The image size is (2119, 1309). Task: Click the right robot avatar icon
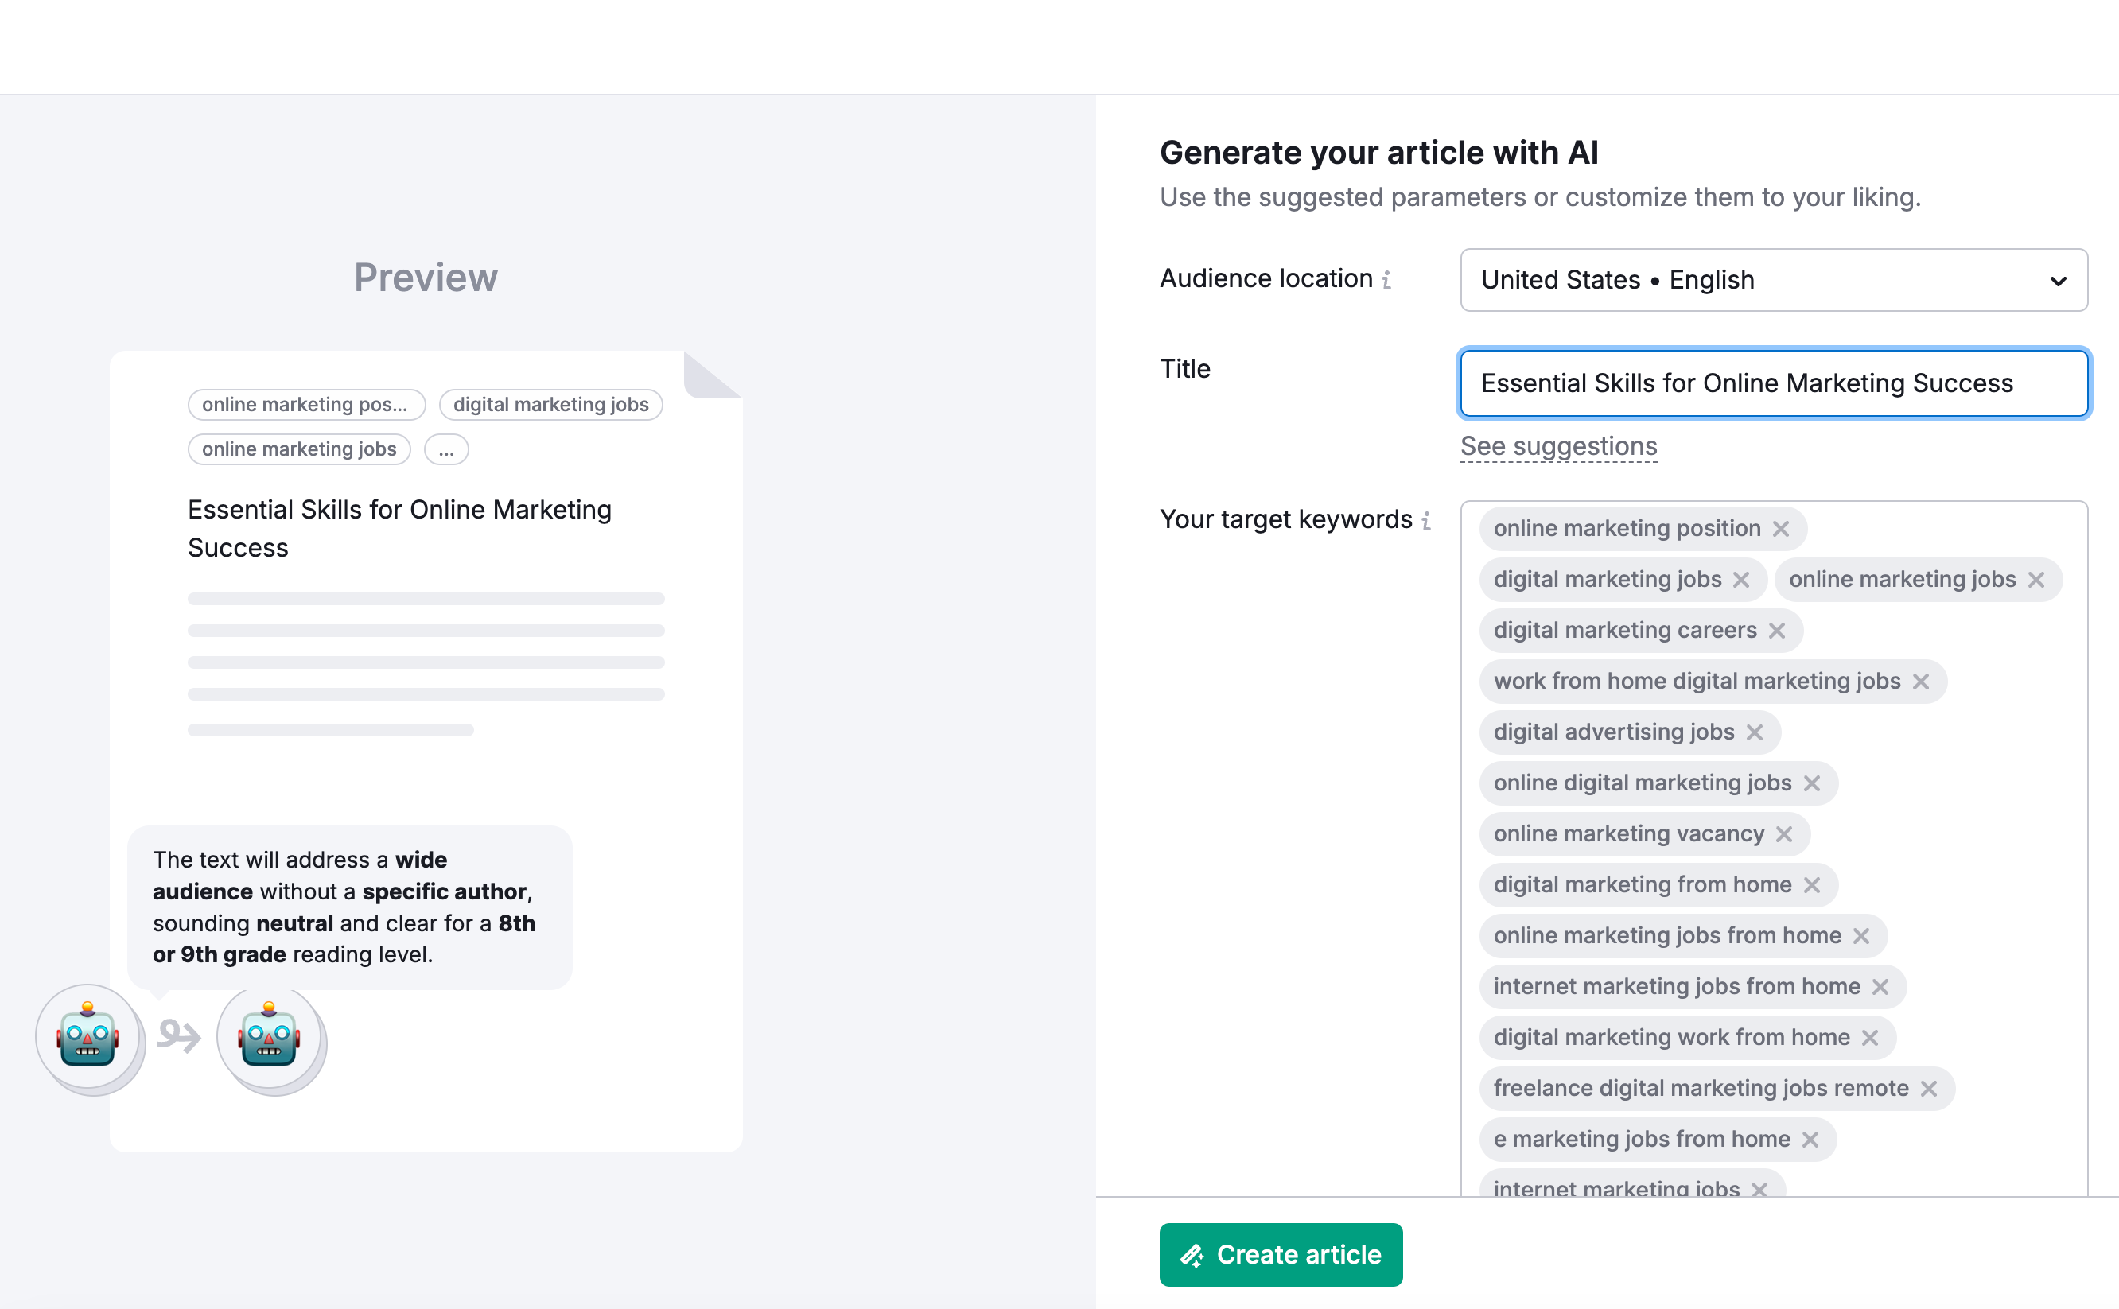tap(270, 1037)
